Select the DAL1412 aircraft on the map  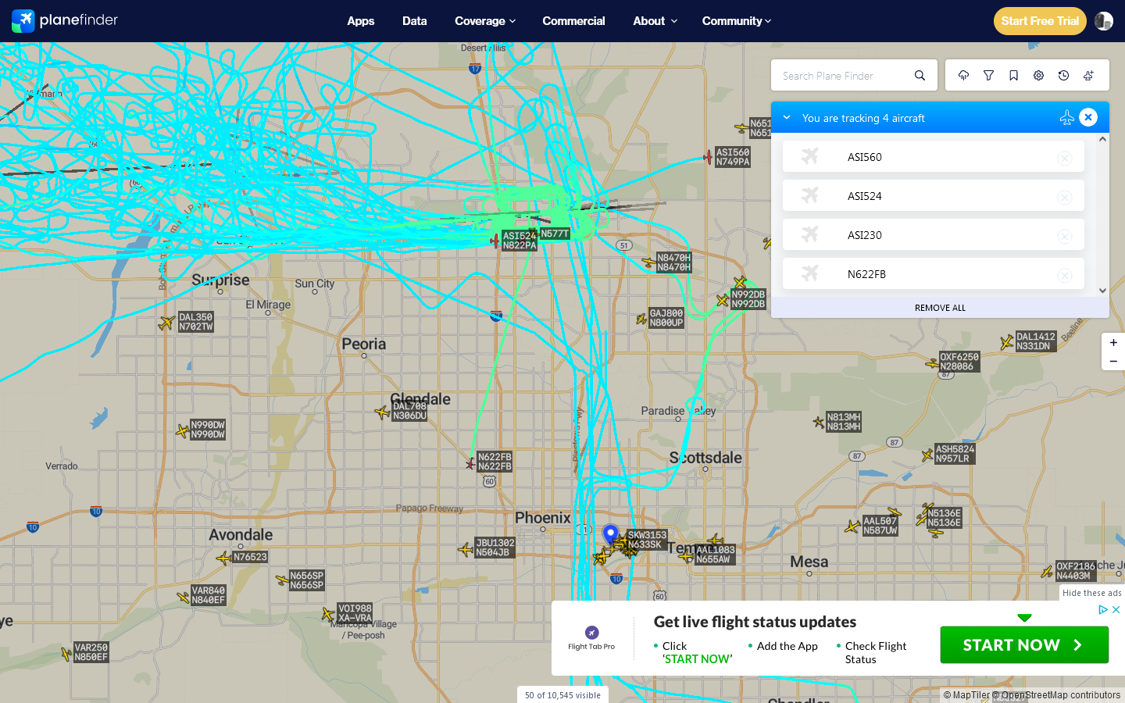point(1007,342)
